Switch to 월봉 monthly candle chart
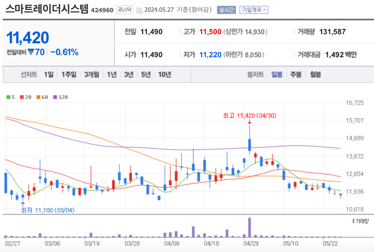This screenshot has height=252, width=374. (x=315, y=74)
